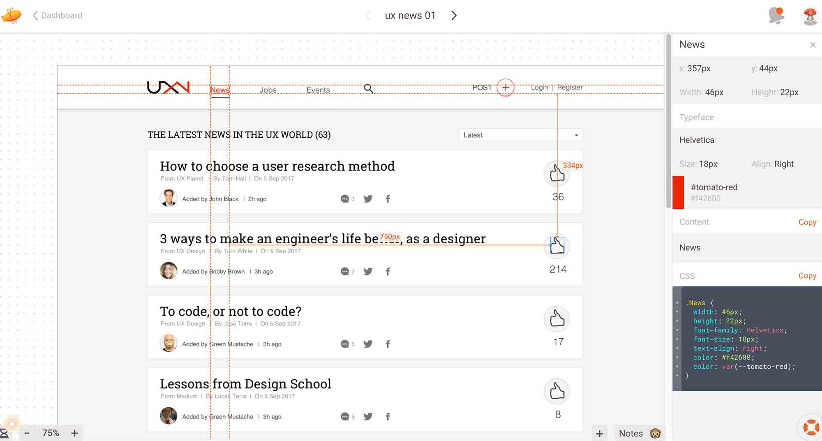Click the thumbs-up icon above count 17
Viewport: 822px width, 441px height.
click(557, 319)
